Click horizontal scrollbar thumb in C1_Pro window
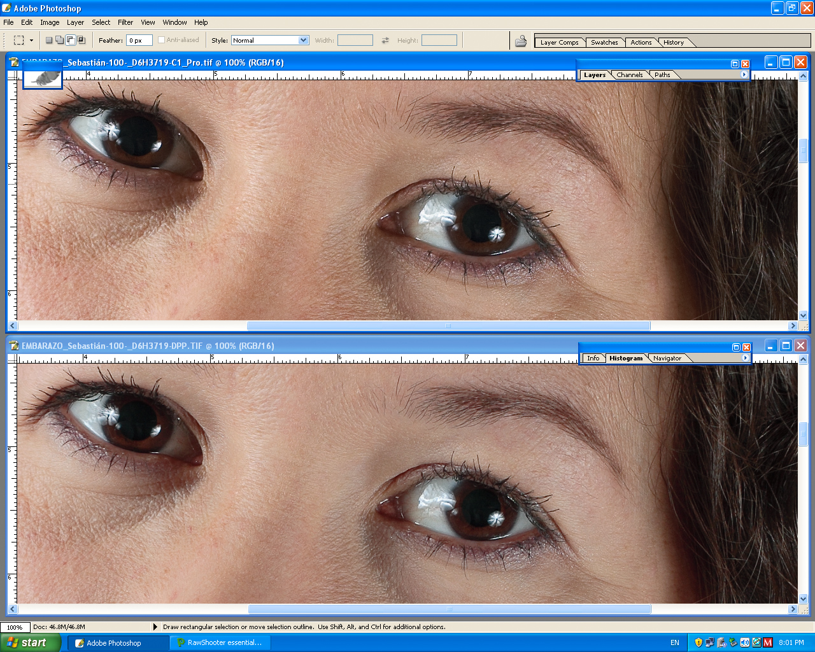The image size is (815, 652). [448, 325]
